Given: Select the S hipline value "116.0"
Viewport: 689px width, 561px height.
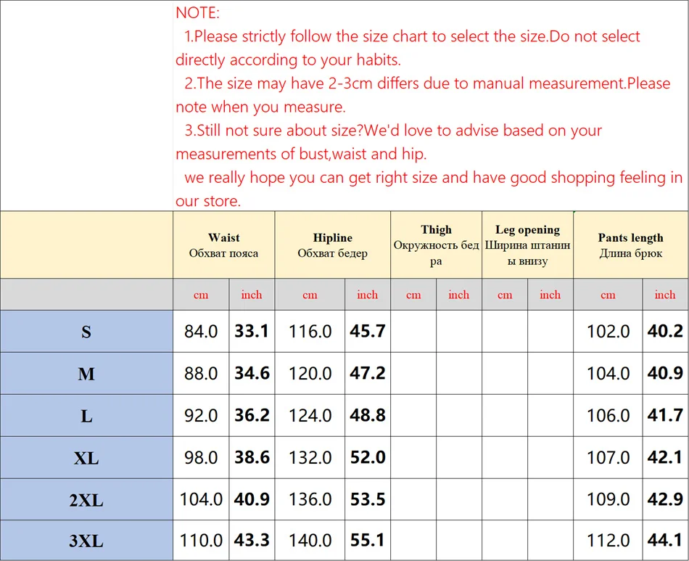Looking at the screenshot, I should pos(310,332).
